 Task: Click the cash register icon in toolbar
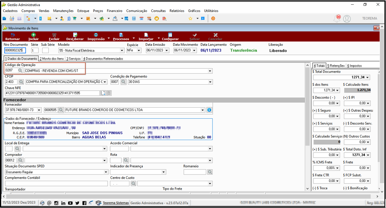[x=115, y=18]
